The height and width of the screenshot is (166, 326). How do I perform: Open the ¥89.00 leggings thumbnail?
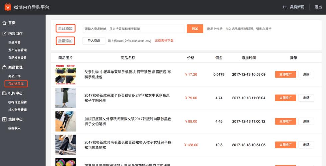tap(66, 122)
